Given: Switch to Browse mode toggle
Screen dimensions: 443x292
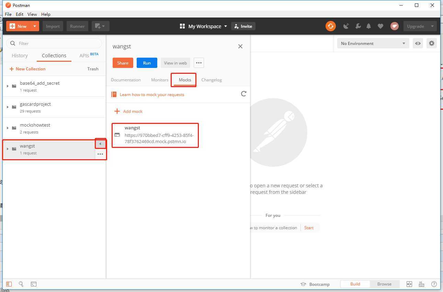Looking at the screenshot, I should (384, 284).
